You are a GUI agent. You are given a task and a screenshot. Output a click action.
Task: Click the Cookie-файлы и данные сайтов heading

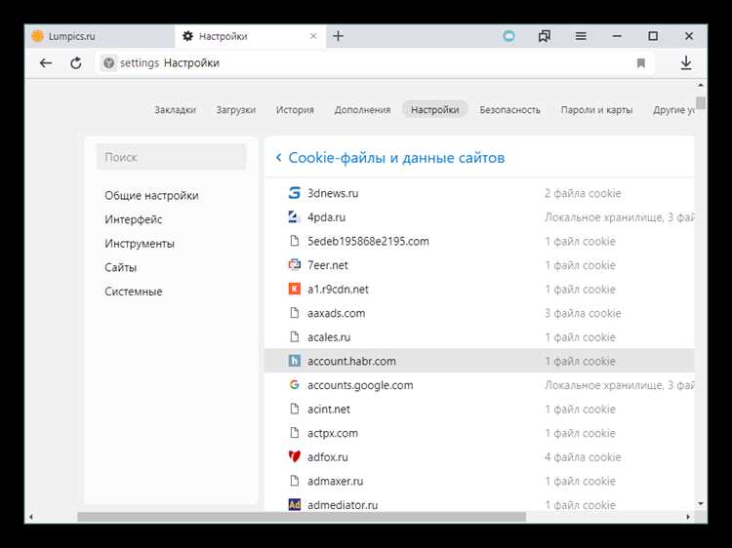point(396,158)
